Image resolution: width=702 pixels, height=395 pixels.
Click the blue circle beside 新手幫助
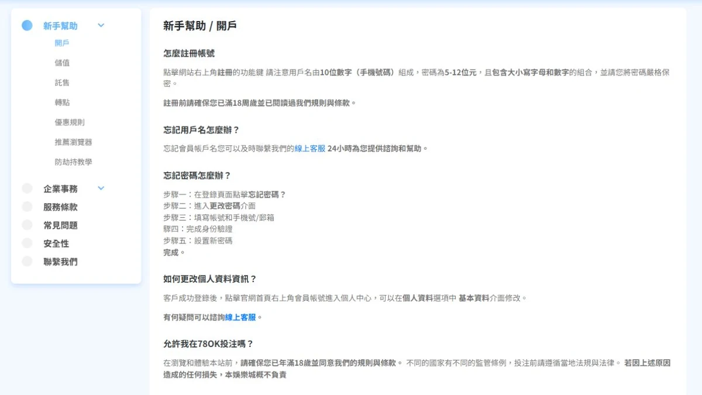click(27, 26)
